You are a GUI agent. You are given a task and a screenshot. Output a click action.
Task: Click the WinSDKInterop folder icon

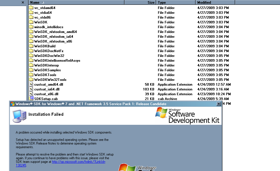31,65
